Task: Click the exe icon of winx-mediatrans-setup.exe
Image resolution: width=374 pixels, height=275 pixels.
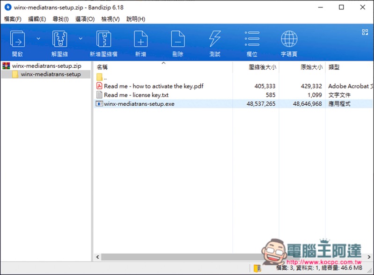Action: 99,104
